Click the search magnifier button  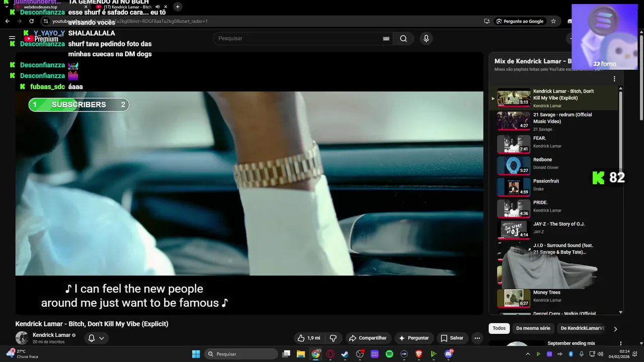(x=403, y=38)
